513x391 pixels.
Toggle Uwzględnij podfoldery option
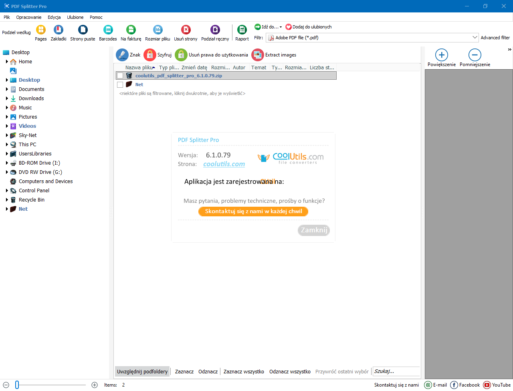pos(142,371)
